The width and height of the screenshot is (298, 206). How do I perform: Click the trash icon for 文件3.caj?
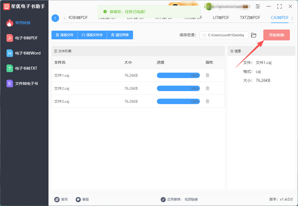click(208, 101)
